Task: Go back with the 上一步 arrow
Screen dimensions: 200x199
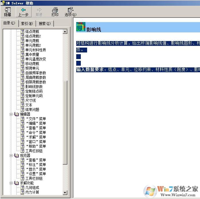Action: coord(23,10)
